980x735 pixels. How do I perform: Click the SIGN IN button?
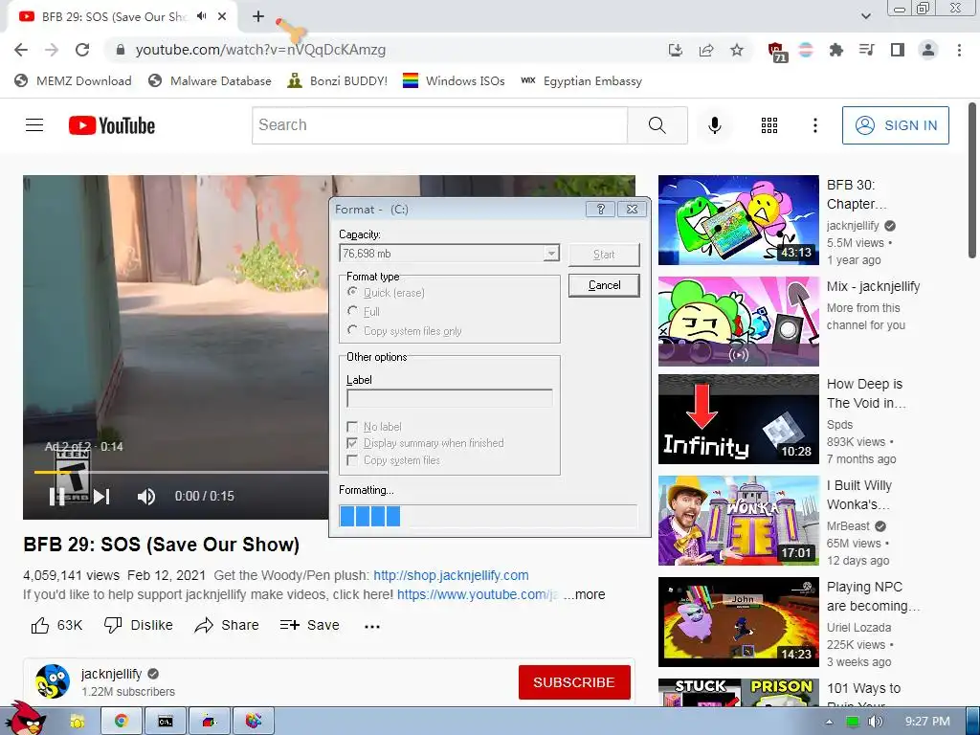click(896, 125)
